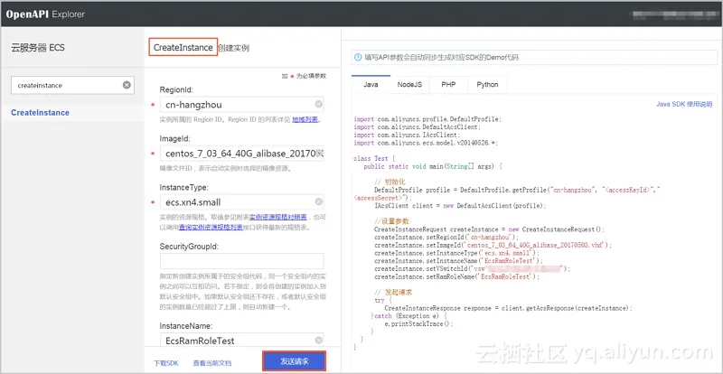Click the 云服务器 ECS product heading
This screenshot has width=723, height=374.
coord(38,48)
